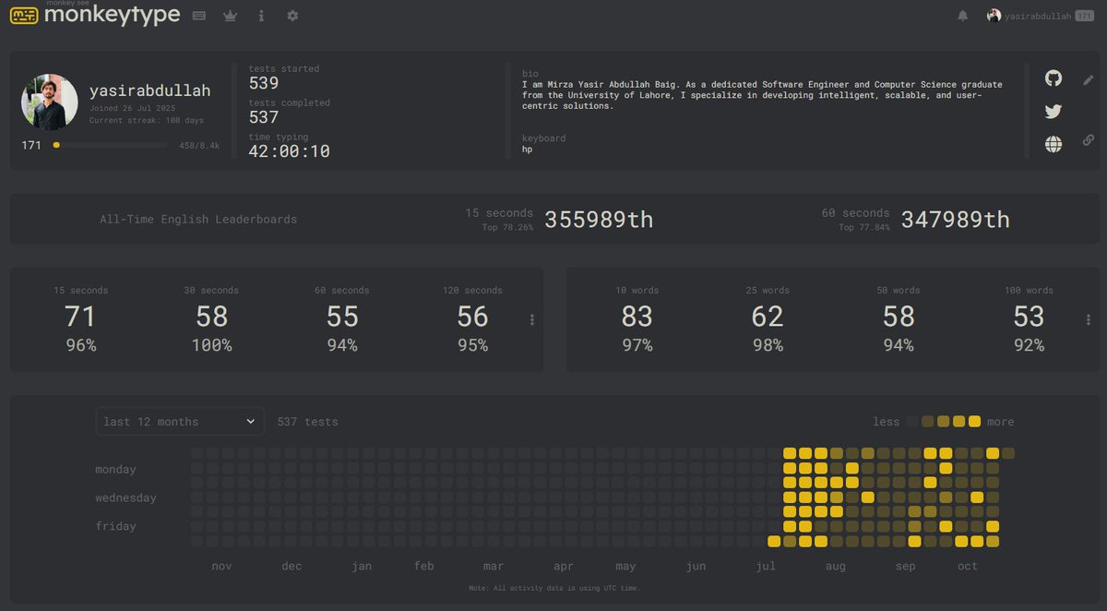Click the 15 seconds personal best 71
The height and width of the screenshot is (611, 1107).
point(80,317)
